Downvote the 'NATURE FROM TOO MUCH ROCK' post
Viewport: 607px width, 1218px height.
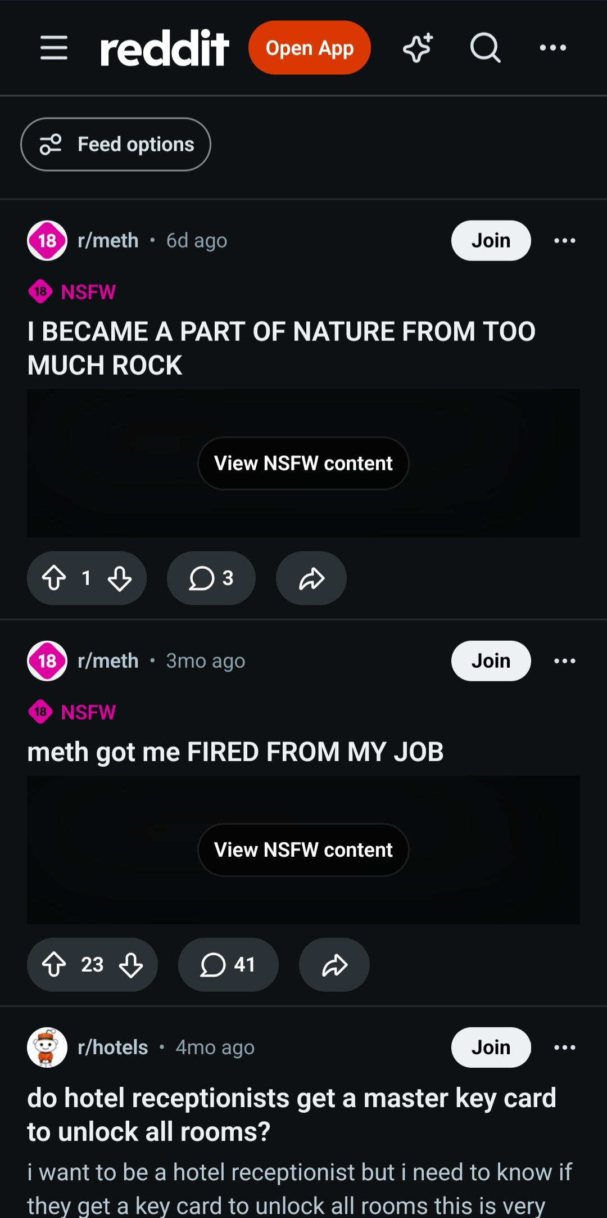tap(120, 578)
